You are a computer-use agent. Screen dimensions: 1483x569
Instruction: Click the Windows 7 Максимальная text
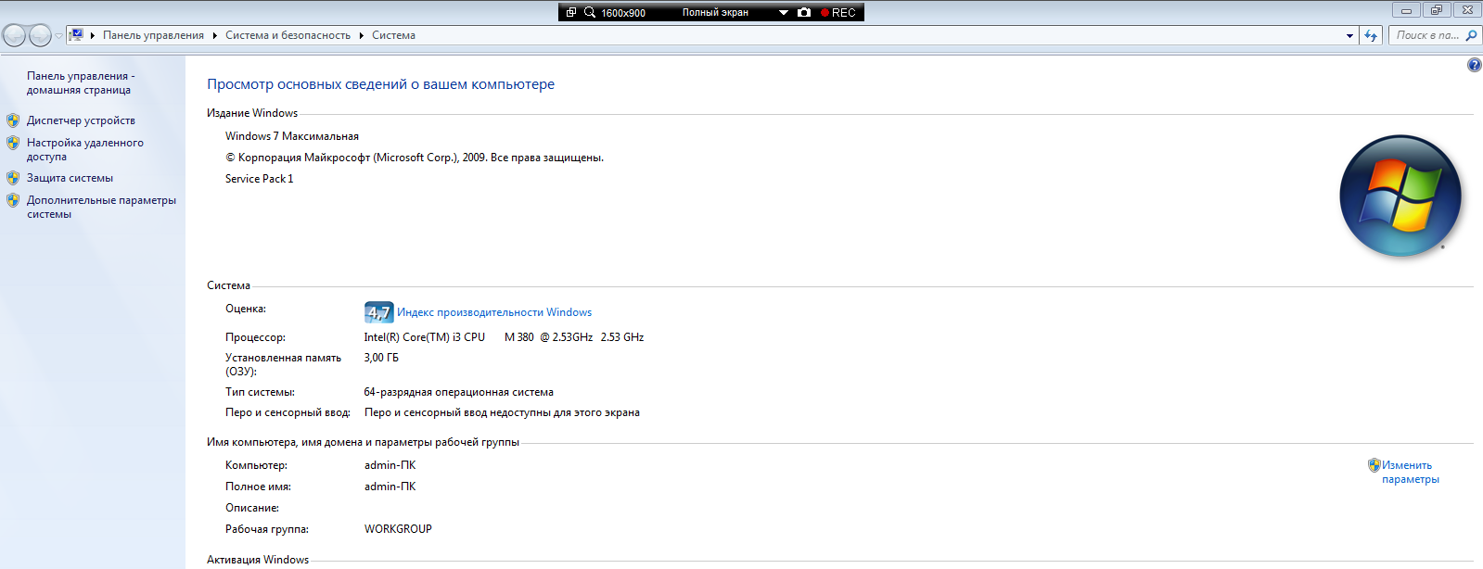point(292,136)
